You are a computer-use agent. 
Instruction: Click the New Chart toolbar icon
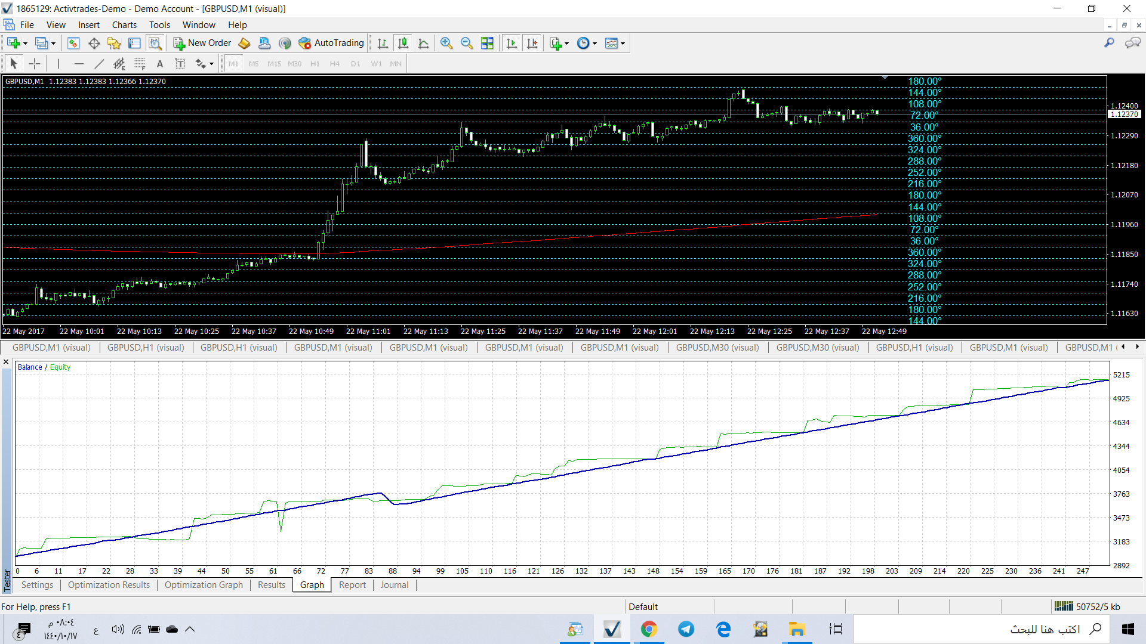[13, 43]
